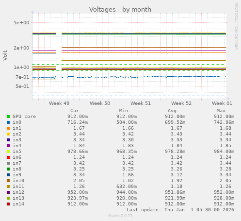Click the jagged blue in0 line in the graph
Image resolution: width=241 pixels, height=221 pixels.
129,77
